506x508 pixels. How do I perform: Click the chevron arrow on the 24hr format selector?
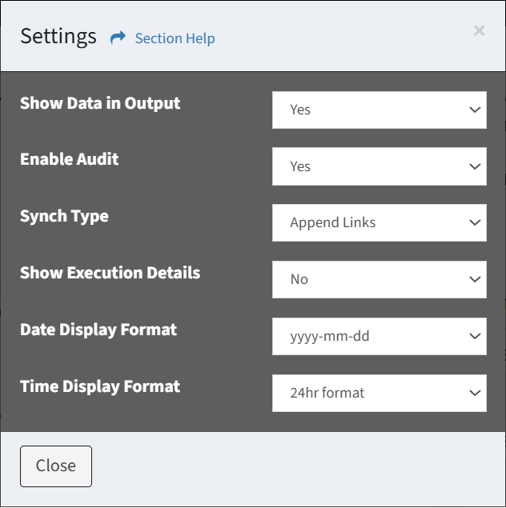[475, 393]
